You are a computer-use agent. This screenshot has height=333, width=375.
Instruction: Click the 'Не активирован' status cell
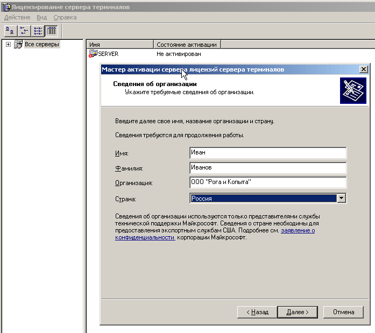coord(179,54)
